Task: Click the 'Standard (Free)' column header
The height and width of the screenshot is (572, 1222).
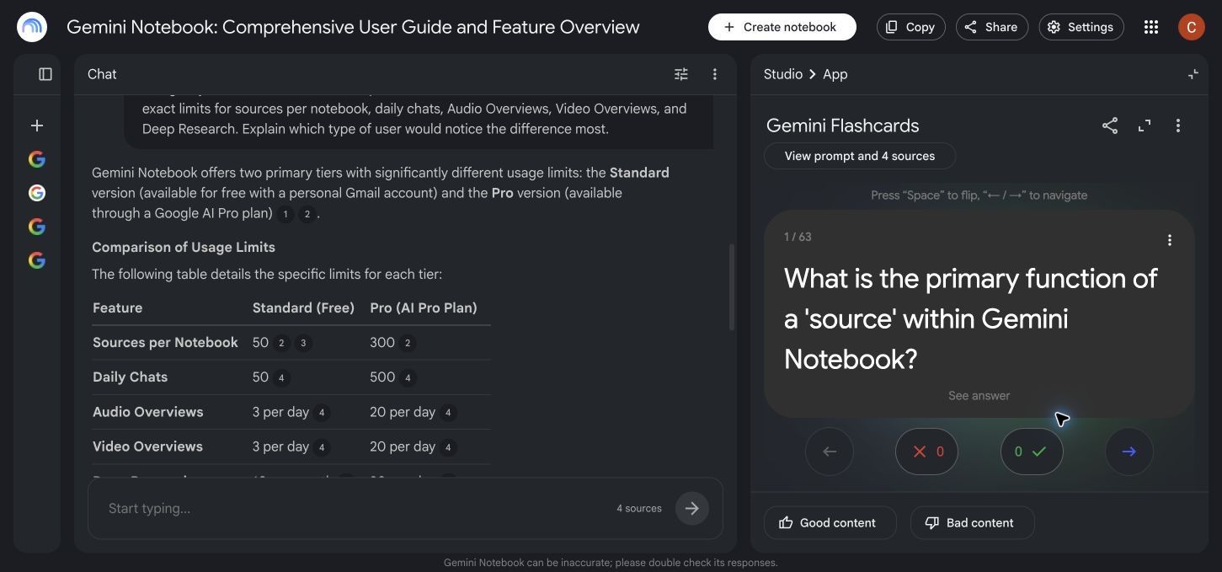Action: (303, 307)
